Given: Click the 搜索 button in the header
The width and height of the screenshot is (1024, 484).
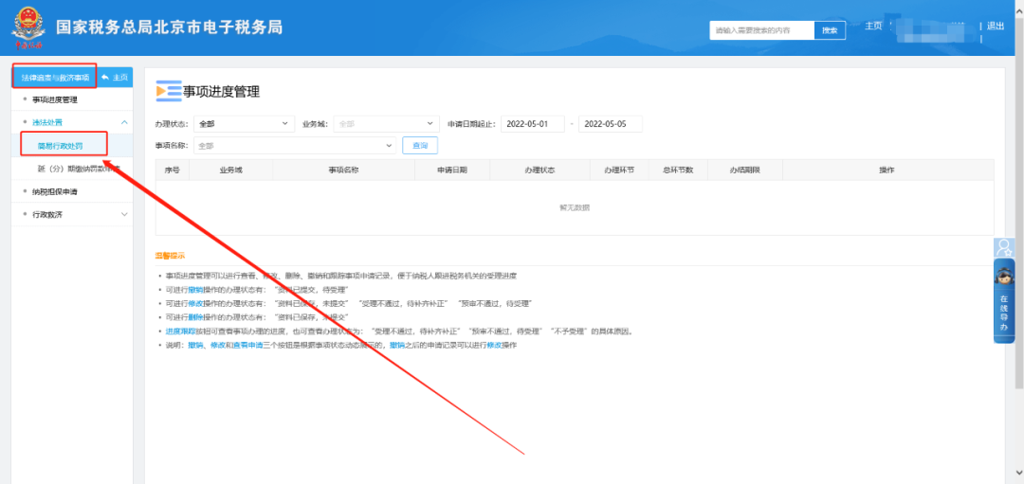Looking at the screenshot, I should [x=830, y=30].
